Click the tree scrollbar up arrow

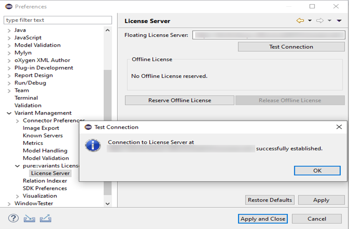108,30
